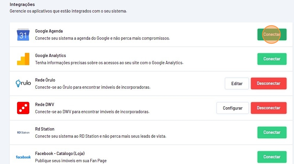Edit the Rede Órulo integration
Screen dimensions: 294x164
[237, 83]
